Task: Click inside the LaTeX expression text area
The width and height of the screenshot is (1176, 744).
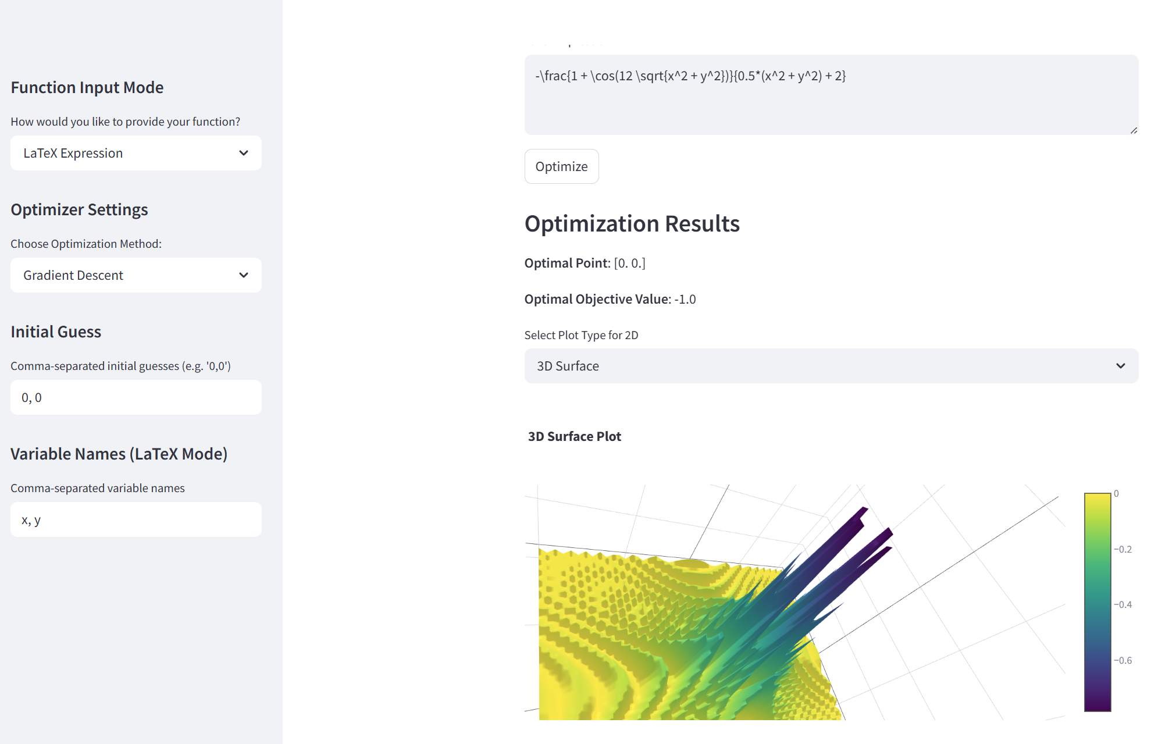Action: point(831,95)
